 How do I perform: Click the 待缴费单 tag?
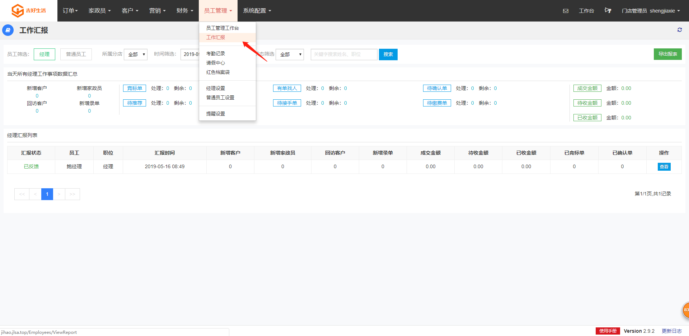click(437, 103)
